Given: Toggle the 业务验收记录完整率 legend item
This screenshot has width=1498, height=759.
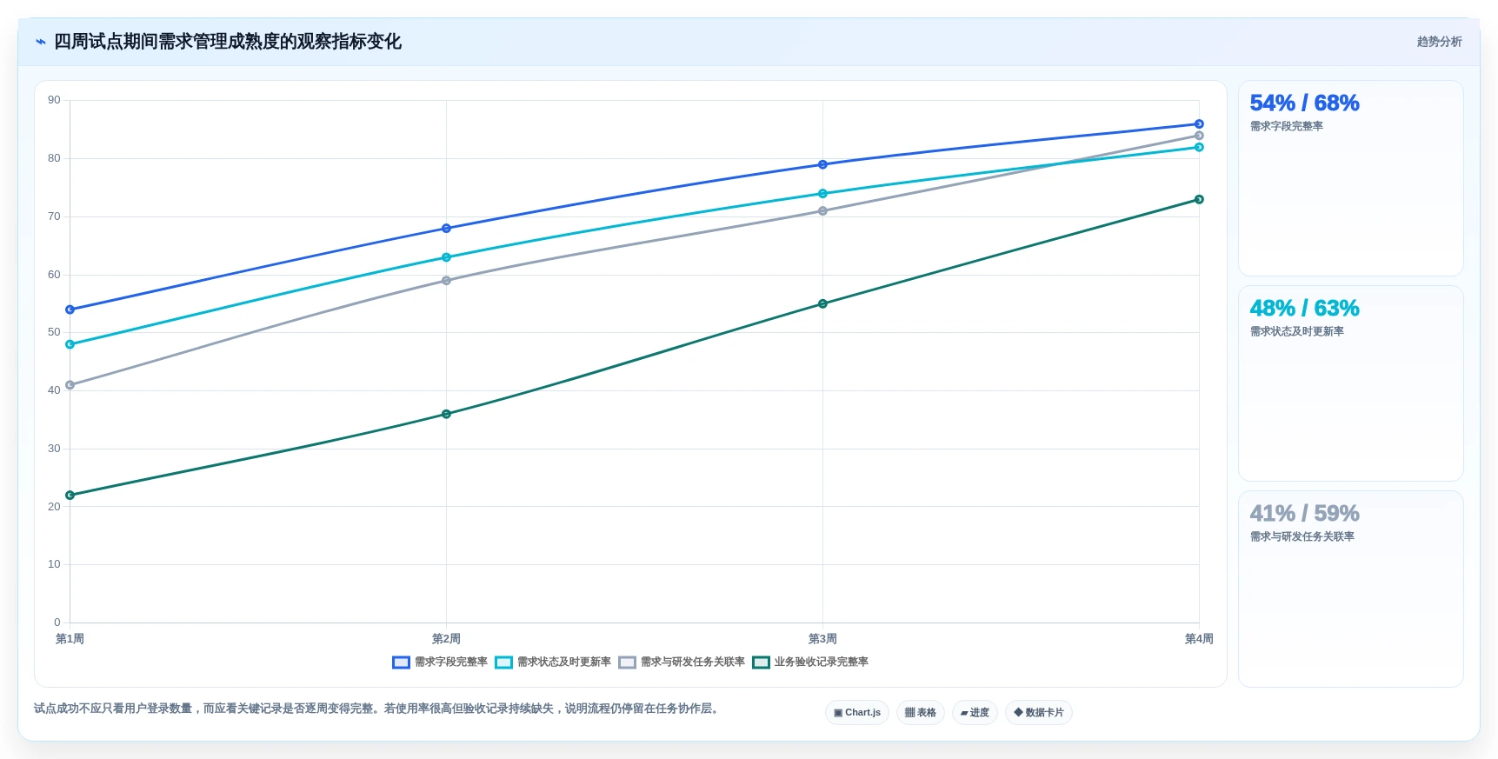Looking at the screenshot, I should point(810,662).
